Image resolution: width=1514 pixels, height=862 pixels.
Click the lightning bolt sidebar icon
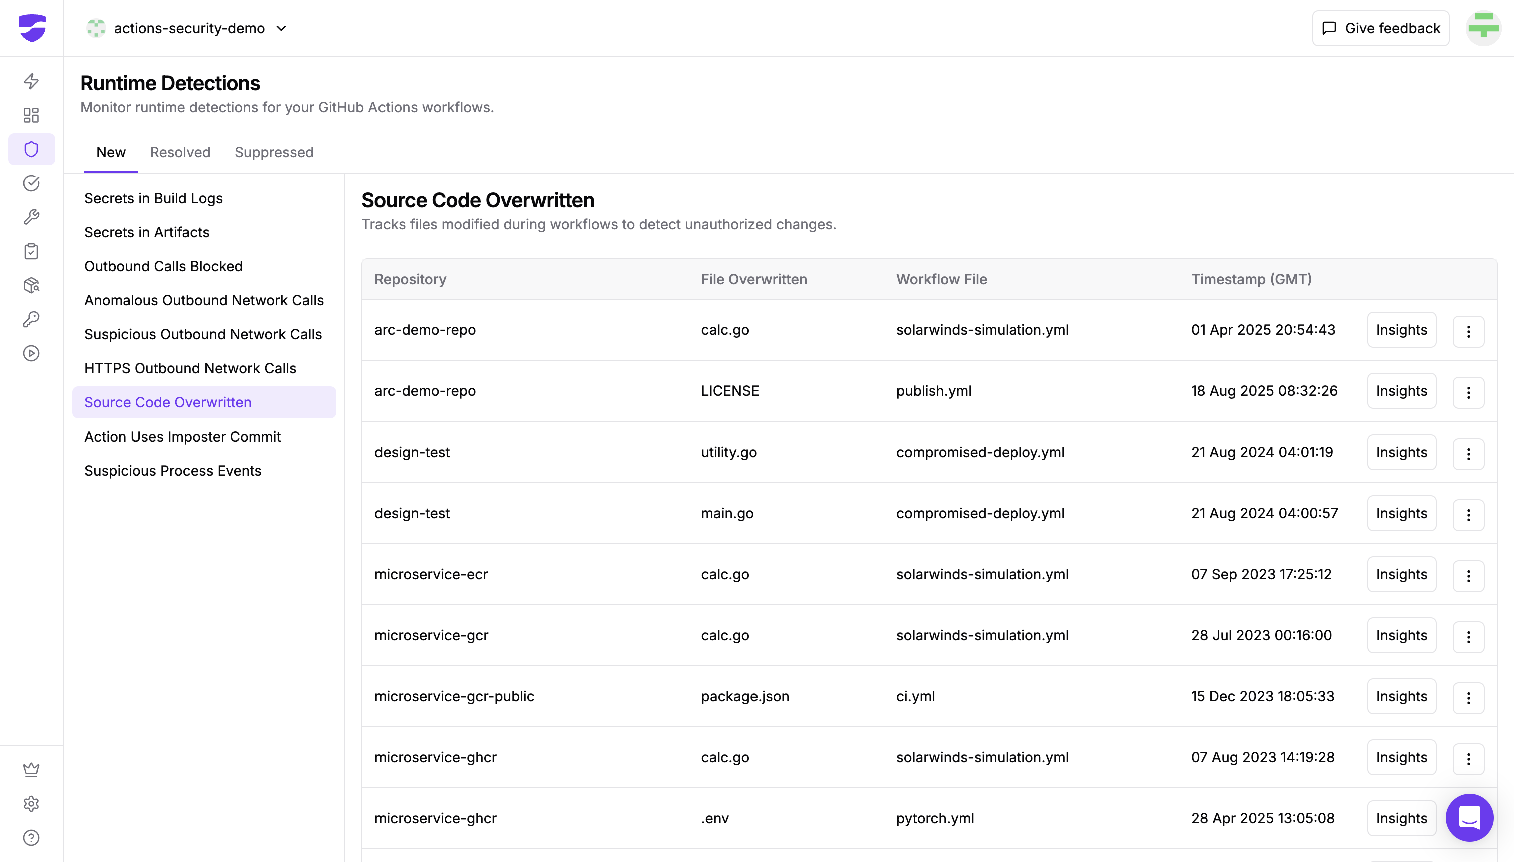pos(31,81)
